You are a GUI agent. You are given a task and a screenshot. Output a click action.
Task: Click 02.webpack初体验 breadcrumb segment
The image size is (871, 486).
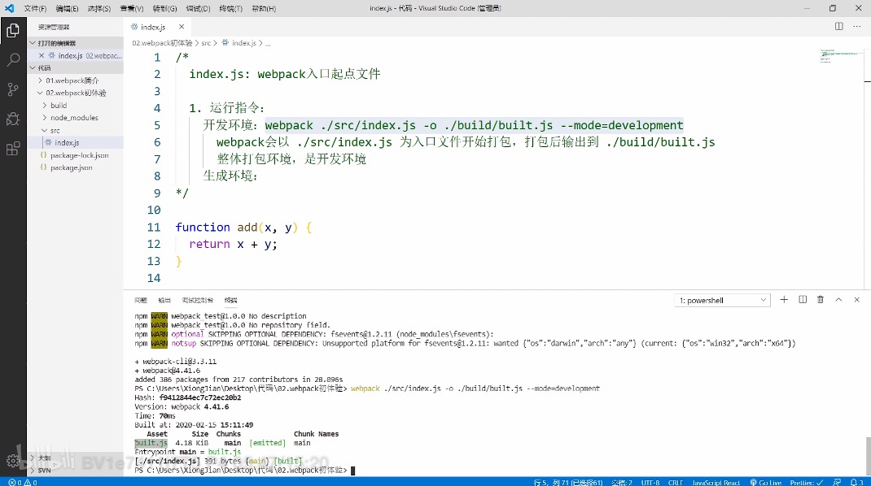162,43
